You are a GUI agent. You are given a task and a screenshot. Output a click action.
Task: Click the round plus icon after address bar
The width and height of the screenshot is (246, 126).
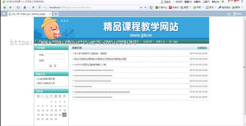coord(151,7)
